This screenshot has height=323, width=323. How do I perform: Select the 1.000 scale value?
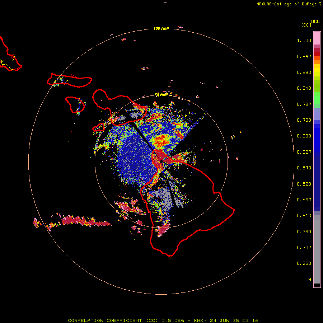click(x=304, y=40)
